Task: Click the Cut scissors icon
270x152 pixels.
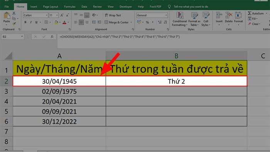Action: pos(14,13)
